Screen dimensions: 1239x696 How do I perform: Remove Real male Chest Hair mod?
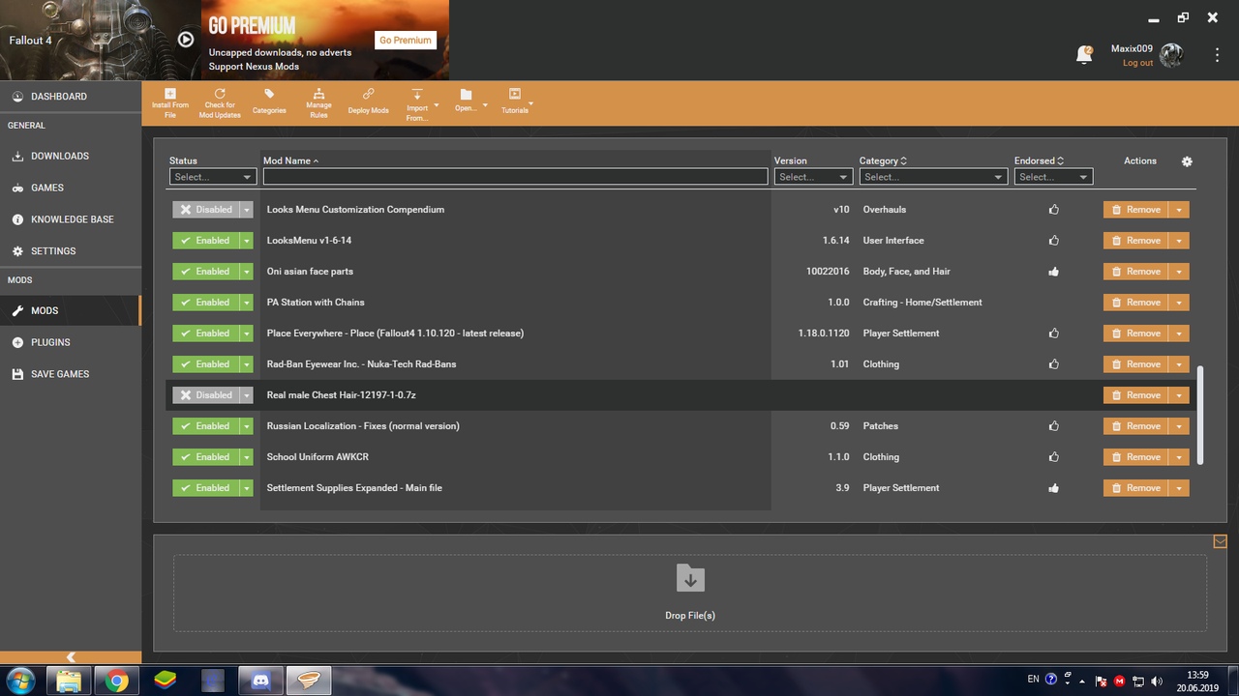1135,395
